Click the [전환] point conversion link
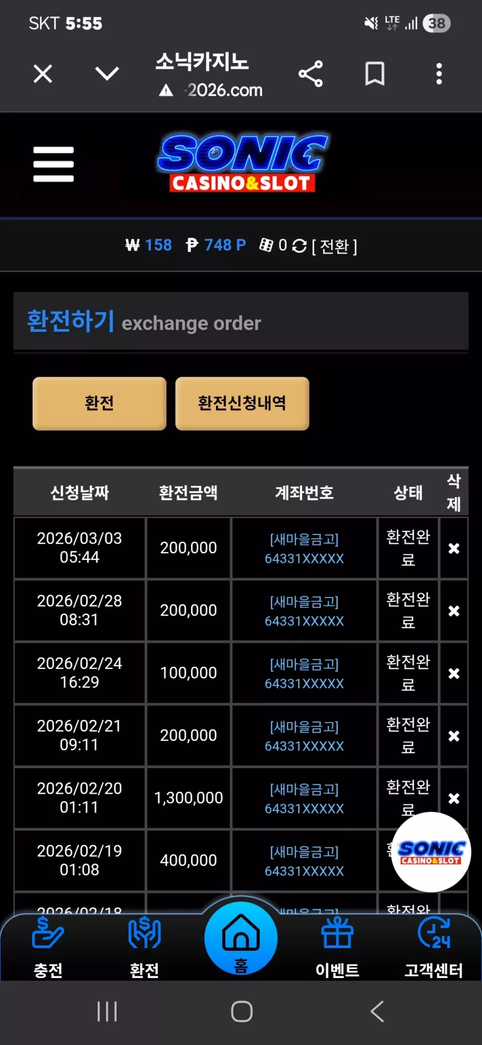Viewport: 482px width, 1045px height. point(335,246)
